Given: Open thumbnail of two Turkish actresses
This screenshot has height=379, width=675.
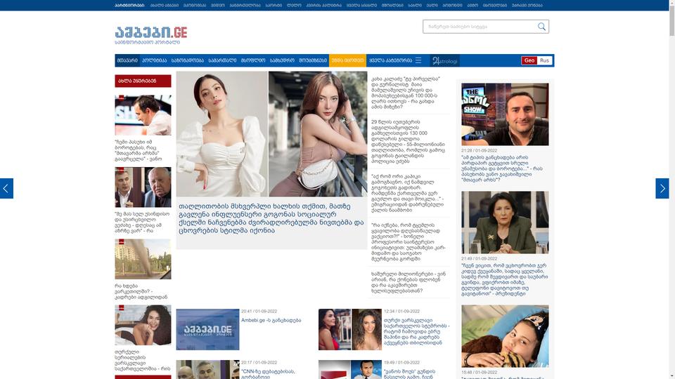Looking at the screenshot, I should (x=350, y=329).
